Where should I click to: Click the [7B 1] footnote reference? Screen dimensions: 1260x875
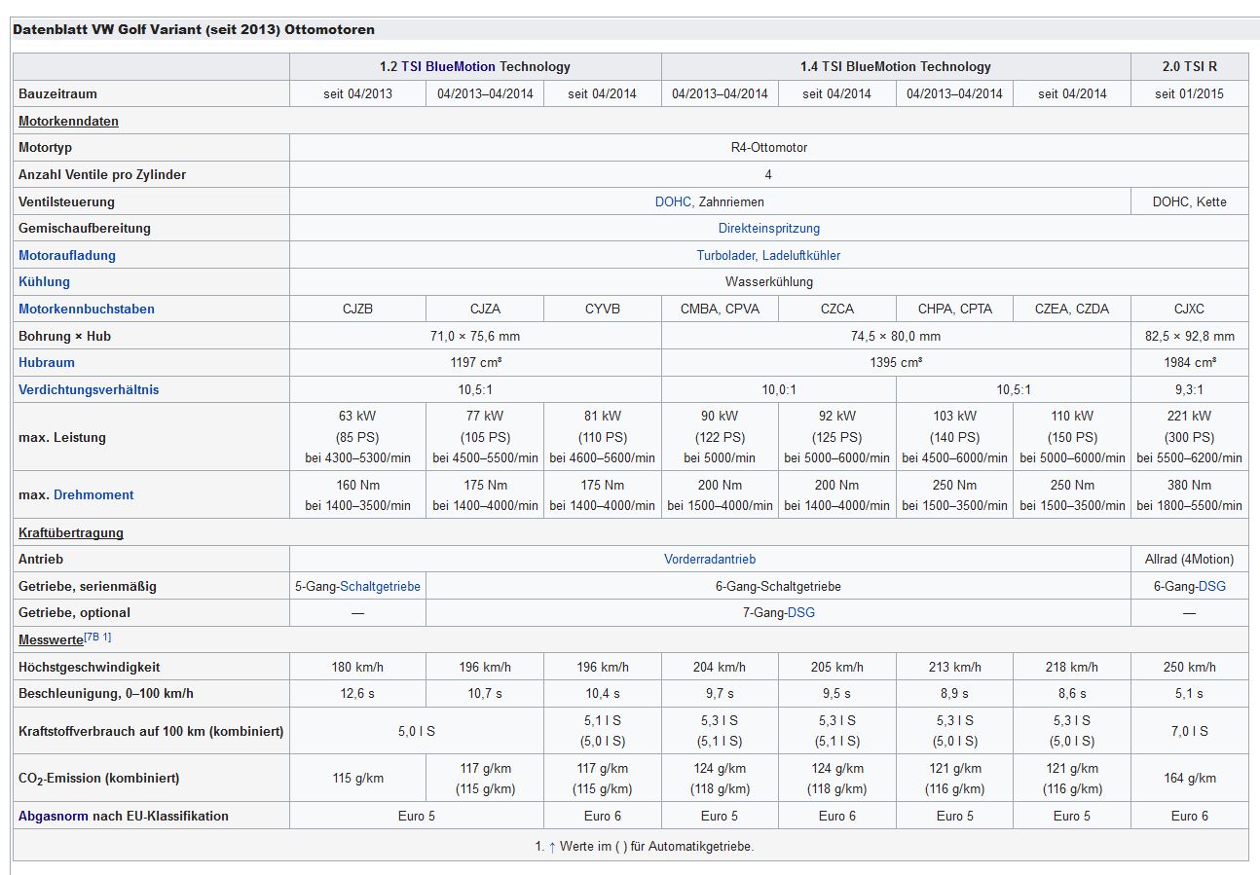click(x=97, y=638)
